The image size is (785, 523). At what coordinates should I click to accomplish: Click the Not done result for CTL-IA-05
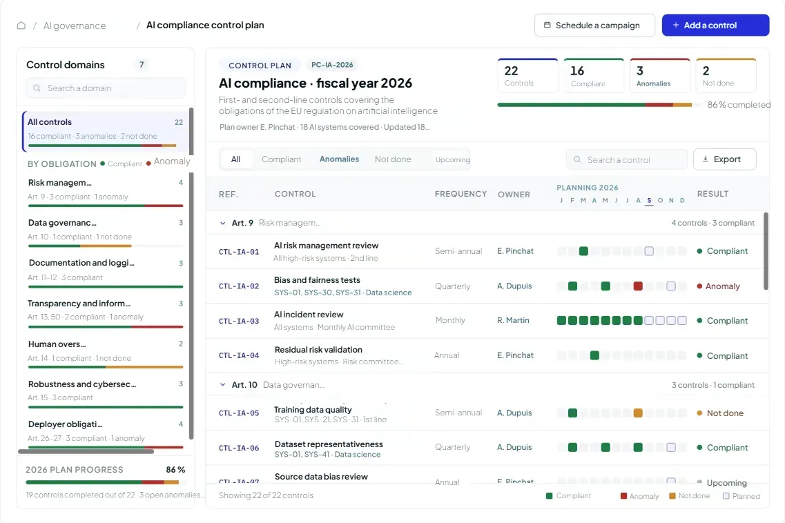tap(720, 413)
